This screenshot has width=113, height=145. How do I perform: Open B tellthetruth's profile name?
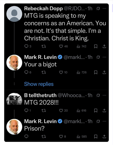40,95
